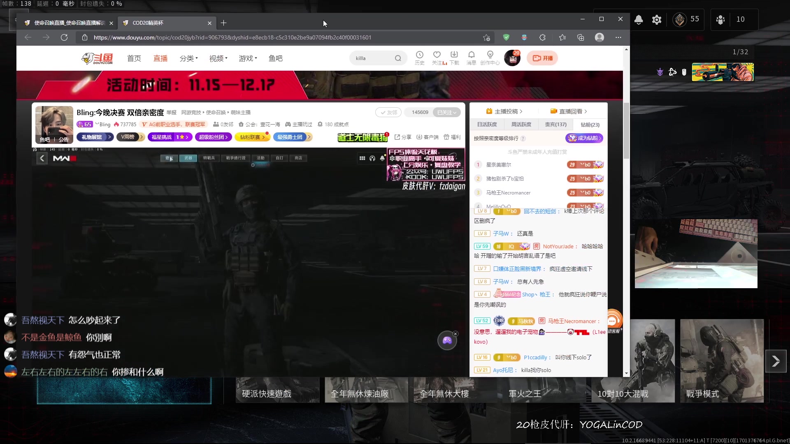Reload the browser page

tap(64, 37)
